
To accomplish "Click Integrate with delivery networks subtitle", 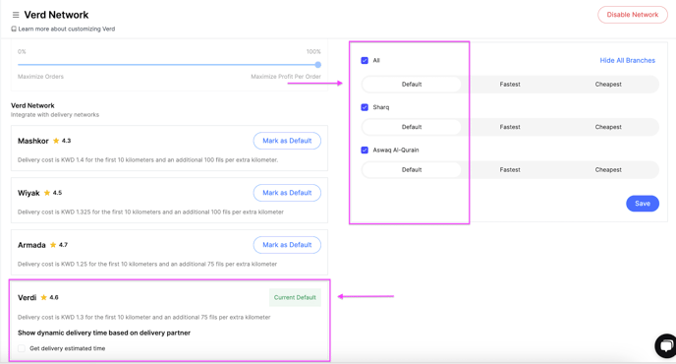I will [55, 115].
